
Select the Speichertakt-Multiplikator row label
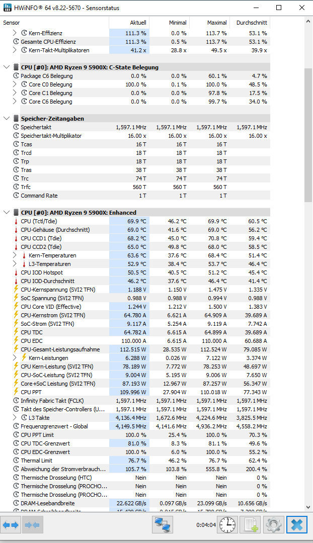pos(51,136)
